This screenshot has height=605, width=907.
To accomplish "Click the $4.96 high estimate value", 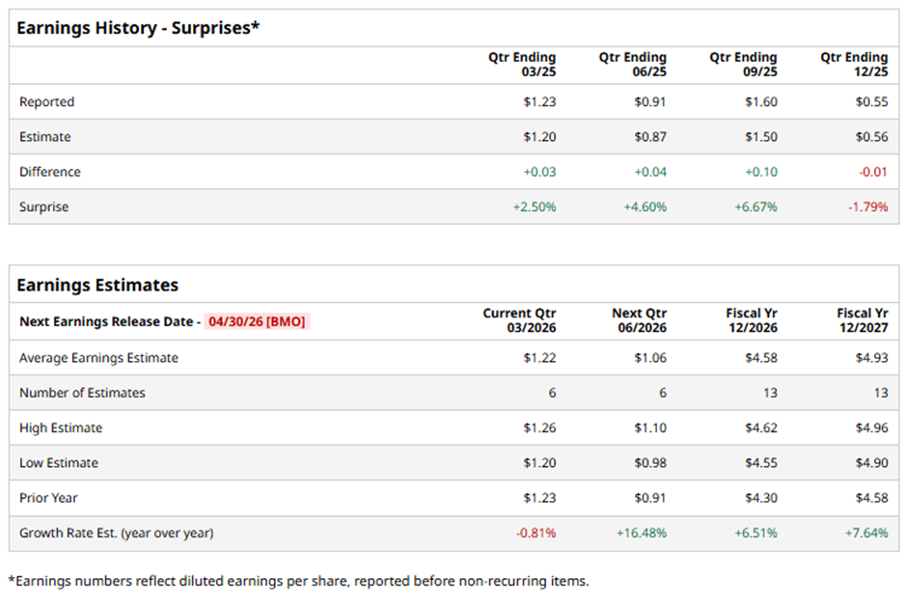I will [x=871, y=427].
